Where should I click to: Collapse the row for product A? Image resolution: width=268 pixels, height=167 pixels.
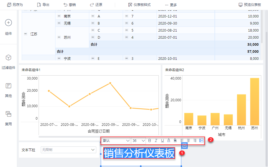(x=93, y=16)
